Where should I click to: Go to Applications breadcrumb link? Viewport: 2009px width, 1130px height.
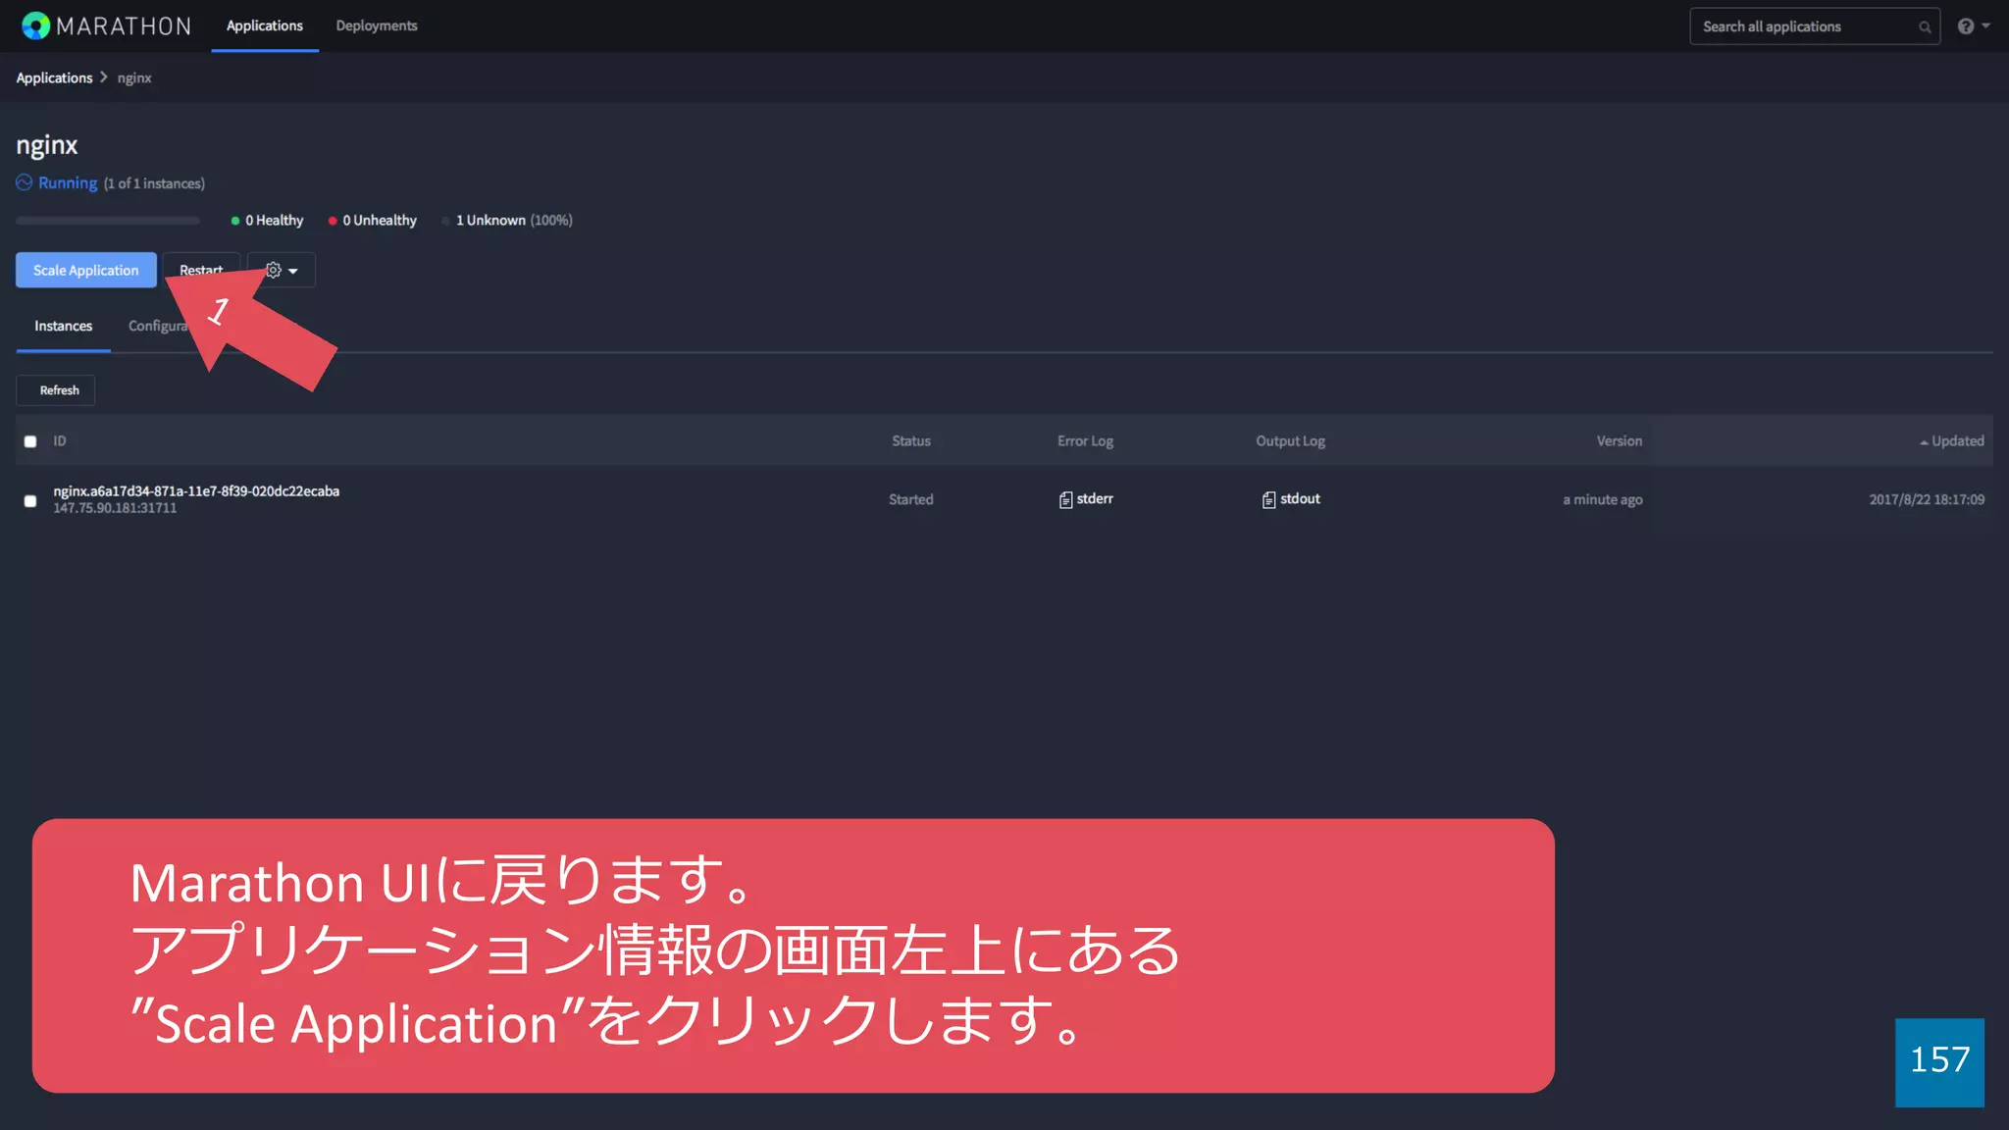click(x=54, y=77)
